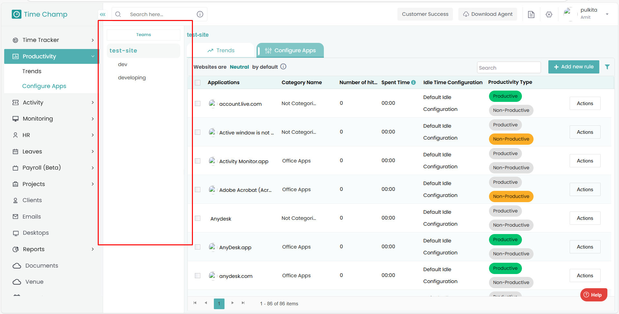Open Trends under Productivity in sidebar
Screen dimensions: 619x314
point(32,71)
